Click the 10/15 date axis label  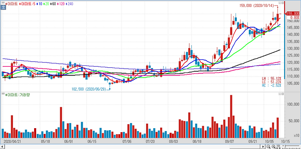click(285, 141)
